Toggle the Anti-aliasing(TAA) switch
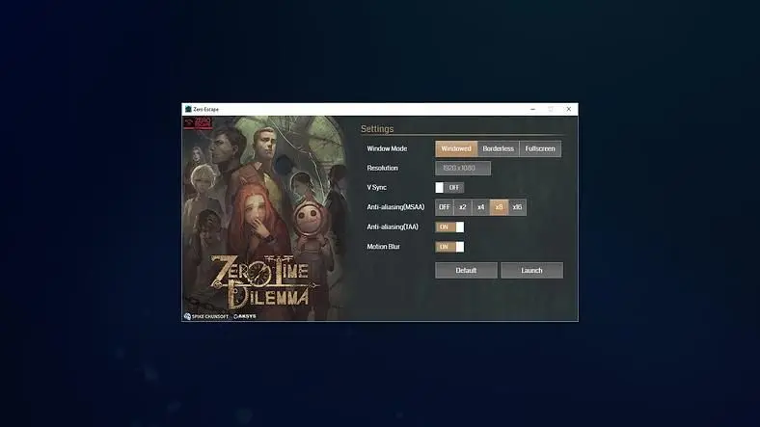This screenshot has width=760, height=427. click(449, 227)
